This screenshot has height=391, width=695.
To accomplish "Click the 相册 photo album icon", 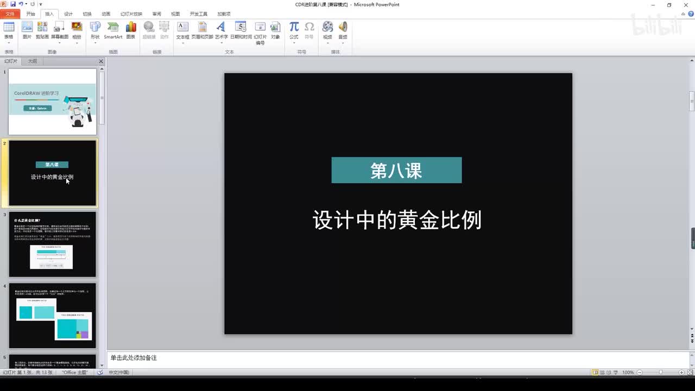I will pos(77,28).
